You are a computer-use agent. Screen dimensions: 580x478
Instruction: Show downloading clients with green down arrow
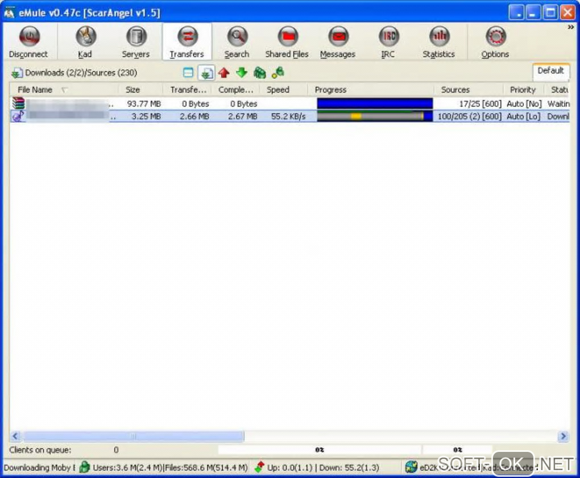click(x=242, y=73)
